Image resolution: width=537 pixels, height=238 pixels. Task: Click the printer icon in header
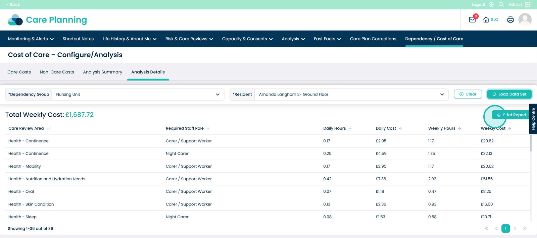(x=510, y=20)
